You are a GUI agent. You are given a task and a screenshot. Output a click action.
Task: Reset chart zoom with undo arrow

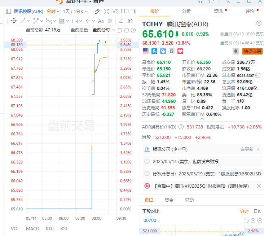[119, 30]
